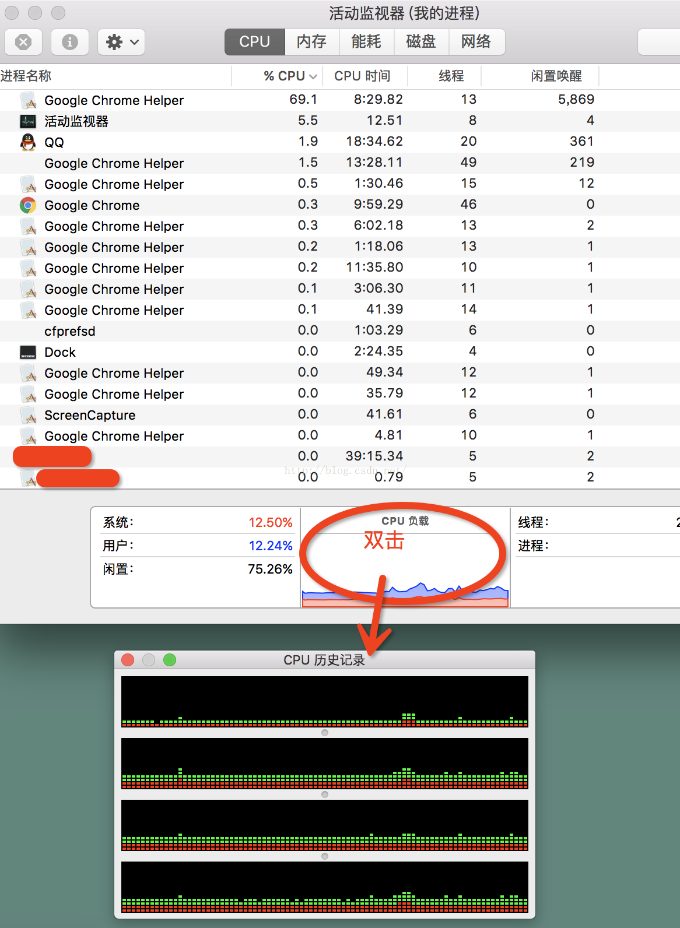Screen dimensions: 680x928
Task: Select Chrome Helper icon with 3:06.30 time
Action: click(28, 289)
